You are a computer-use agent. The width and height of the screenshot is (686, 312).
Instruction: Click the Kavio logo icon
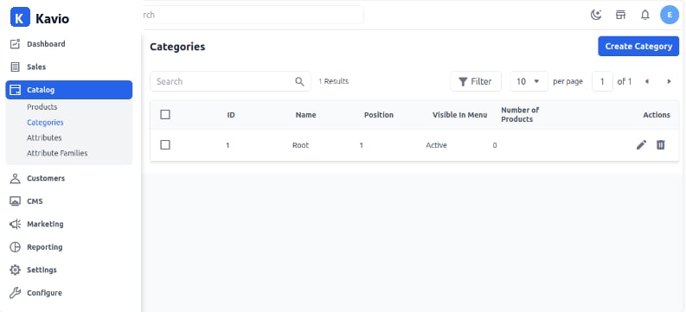pyautogui.click(x=20, y=17)
